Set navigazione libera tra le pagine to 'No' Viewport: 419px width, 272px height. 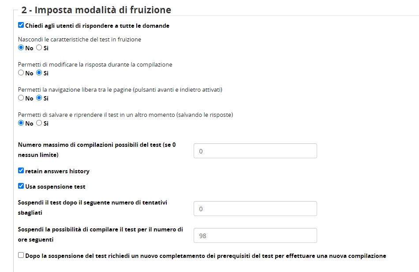21,98
